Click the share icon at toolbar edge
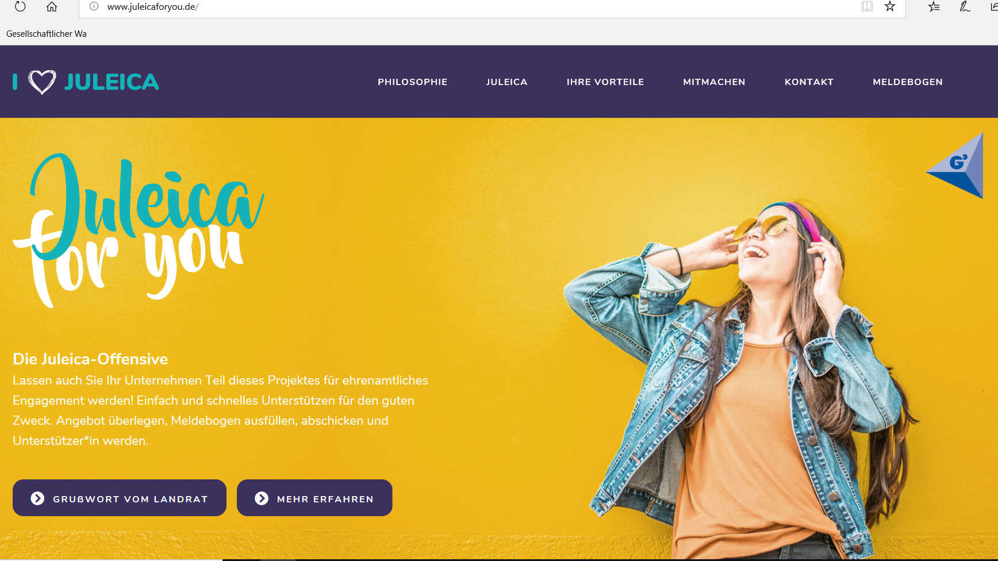This screenshot has width=998, height=561. coord(994,6)
